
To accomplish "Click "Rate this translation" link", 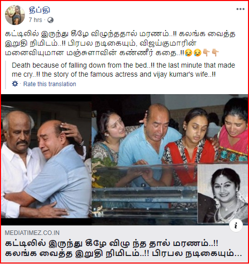I will [49, 84].
